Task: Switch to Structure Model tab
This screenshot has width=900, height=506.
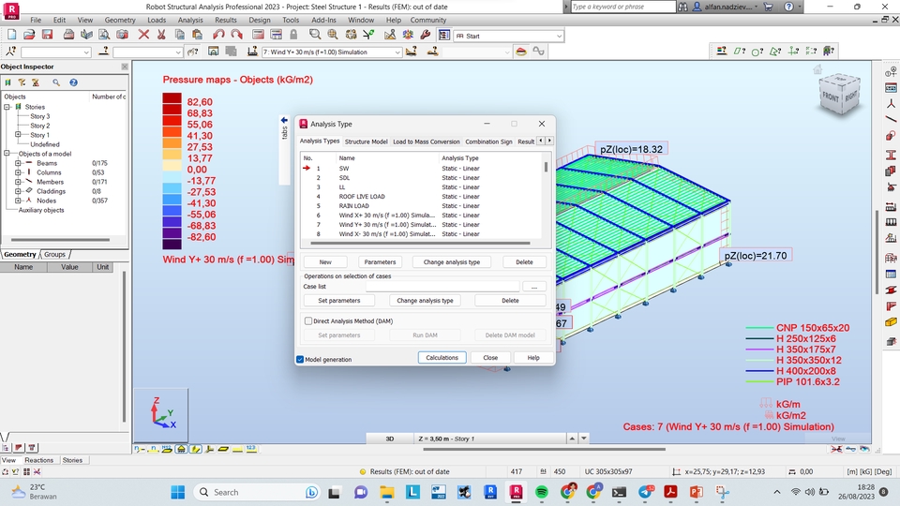Action: pos(367,141)
